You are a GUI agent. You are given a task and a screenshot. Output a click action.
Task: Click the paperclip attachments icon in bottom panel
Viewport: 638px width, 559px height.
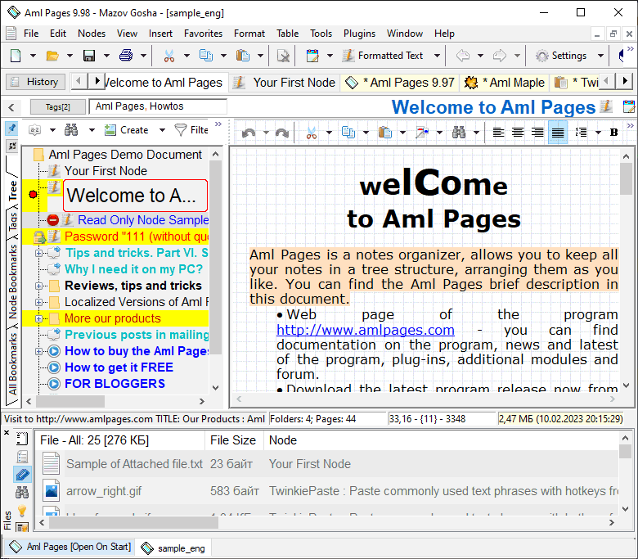pos(22,475)
